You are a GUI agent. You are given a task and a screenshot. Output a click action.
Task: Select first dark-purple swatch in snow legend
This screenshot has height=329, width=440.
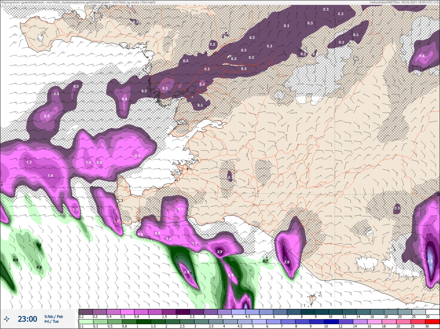[86, 312]
